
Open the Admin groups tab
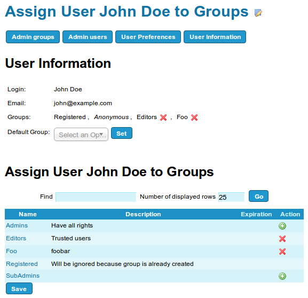(33, 37)
